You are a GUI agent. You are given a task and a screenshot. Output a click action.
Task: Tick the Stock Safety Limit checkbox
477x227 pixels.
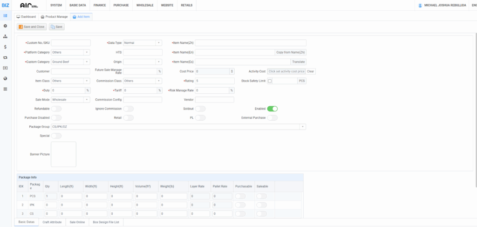270,81
